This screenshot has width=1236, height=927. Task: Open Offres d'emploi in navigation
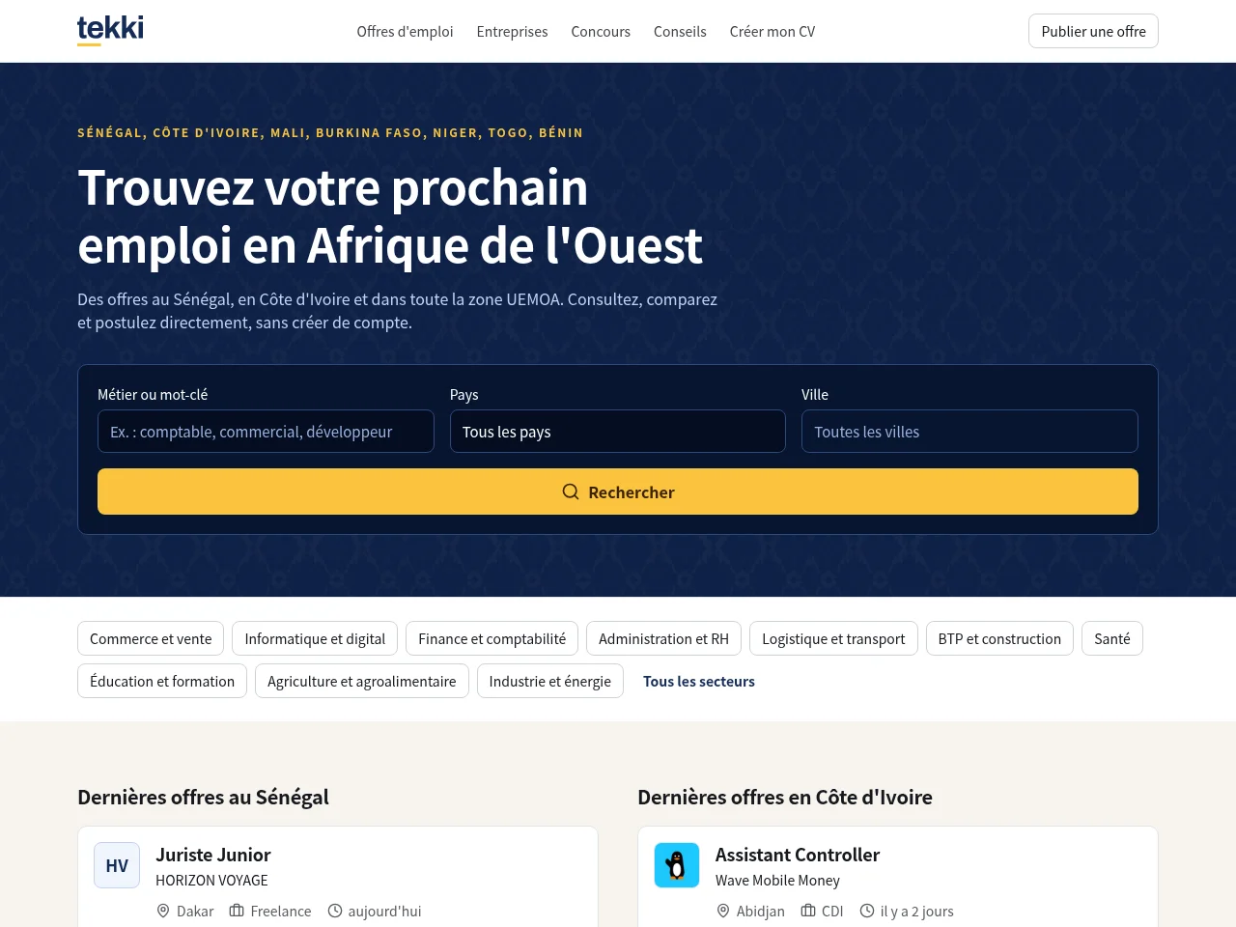tap(405, 31)
